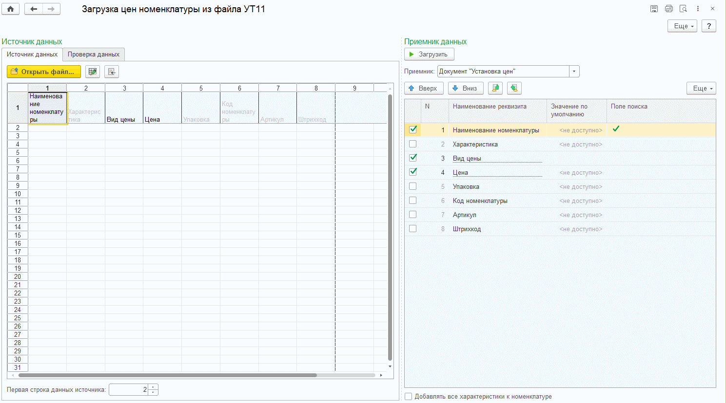Viewport: 726px width, 403px height.
Task: Uncheck Наименование номенклатуры row checkbox
Action: point(413,129)
